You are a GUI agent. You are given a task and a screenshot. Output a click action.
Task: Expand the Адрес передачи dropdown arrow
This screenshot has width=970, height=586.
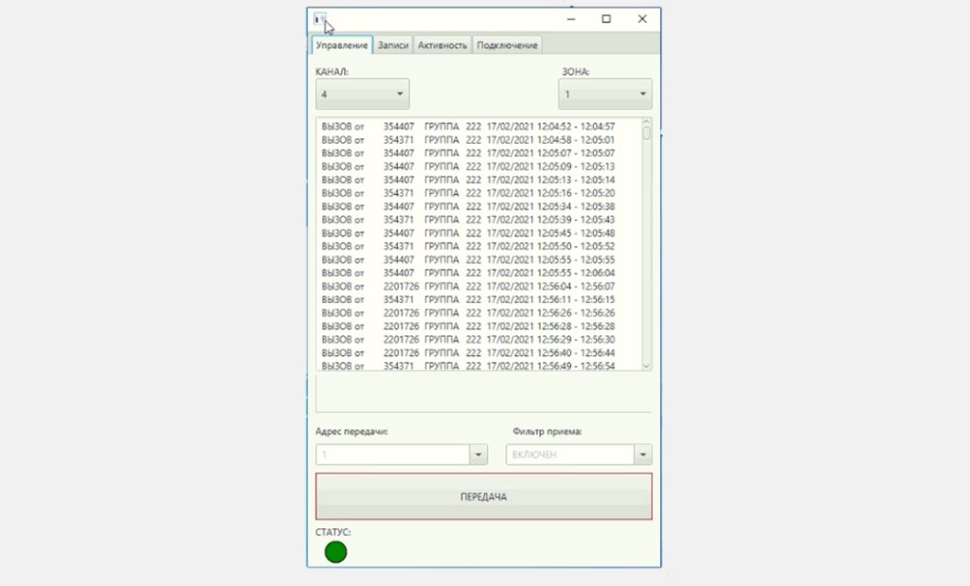(478, 455)
